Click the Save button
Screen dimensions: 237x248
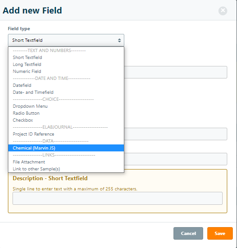pyautogui.click(x=220, y=233)
